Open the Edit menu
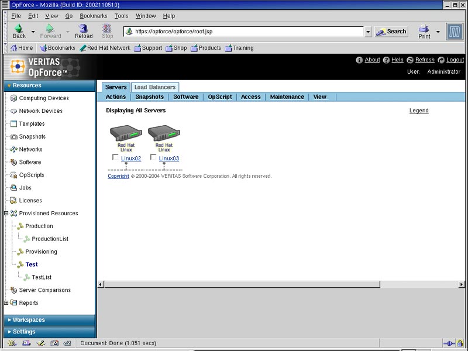 coord(33,16)
